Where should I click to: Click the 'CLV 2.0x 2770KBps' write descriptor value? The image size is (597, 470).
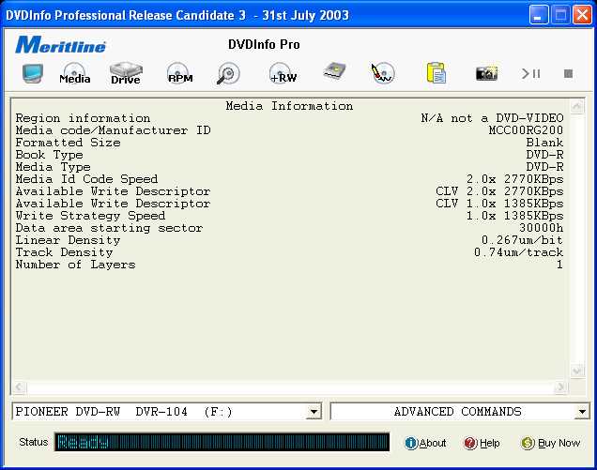(x=499, y=191)
